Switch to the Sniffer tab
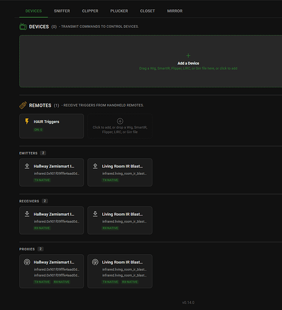282x310 pixels. coord(62,11)
